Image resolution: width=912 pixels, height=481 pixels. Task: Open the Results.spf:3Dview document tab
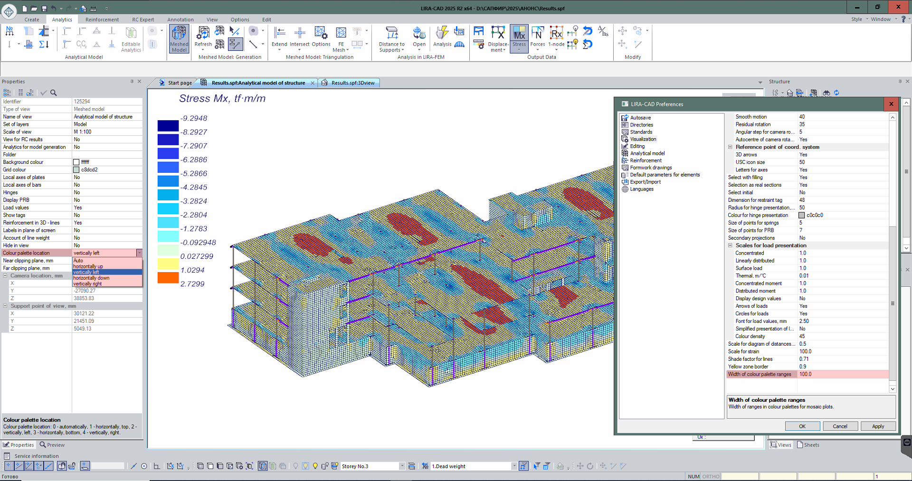tap(352, 83)
